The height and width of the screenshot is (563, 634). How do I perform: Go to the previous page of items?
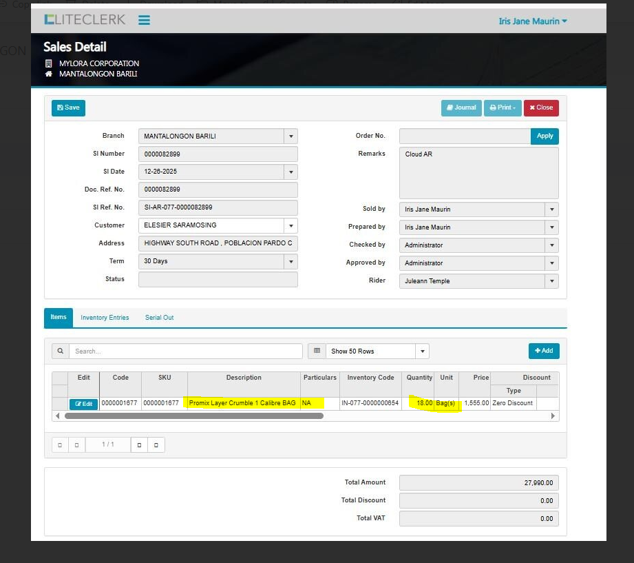[76, 445]
